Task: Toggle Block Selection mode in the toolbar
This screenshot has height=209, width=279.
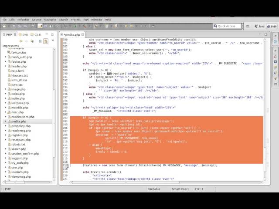Action: pos(46,26)
